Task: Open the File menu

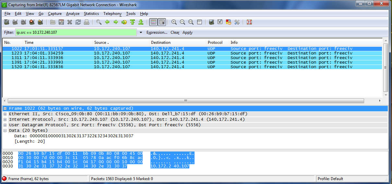Action: [7, 14]
